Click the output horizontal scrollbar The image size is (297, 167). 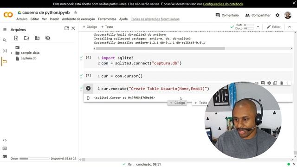[x=161, y=48]
